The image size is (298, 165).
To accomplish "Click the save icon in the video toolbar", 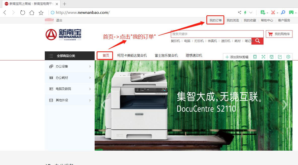I will pyautogui.click(x=272, y=57).
